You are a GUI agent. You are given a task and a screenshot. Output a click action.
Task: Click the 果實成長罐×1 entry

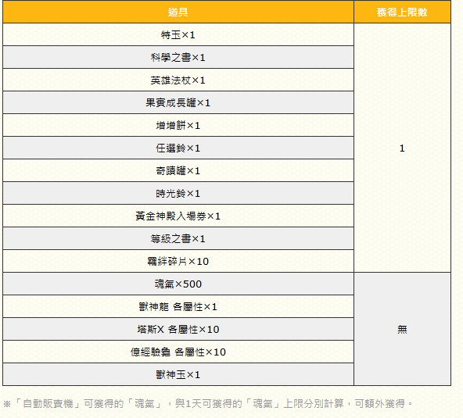(178, 102)
